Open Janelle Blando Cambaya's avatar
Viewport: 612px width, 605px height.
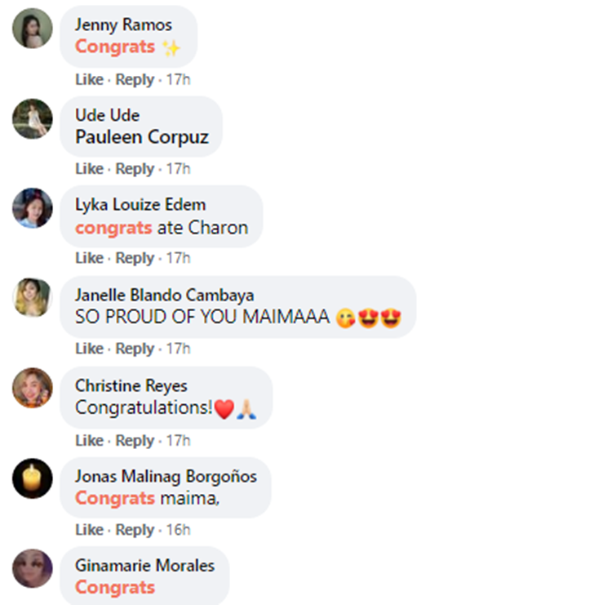[33, 298]
